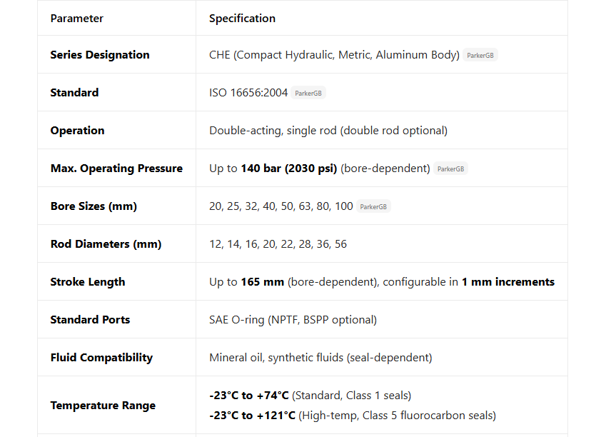The height and width of the screenshot is (437, 606).
Task: Click the bold 1 mm increments text
Action: pos(507,282)
